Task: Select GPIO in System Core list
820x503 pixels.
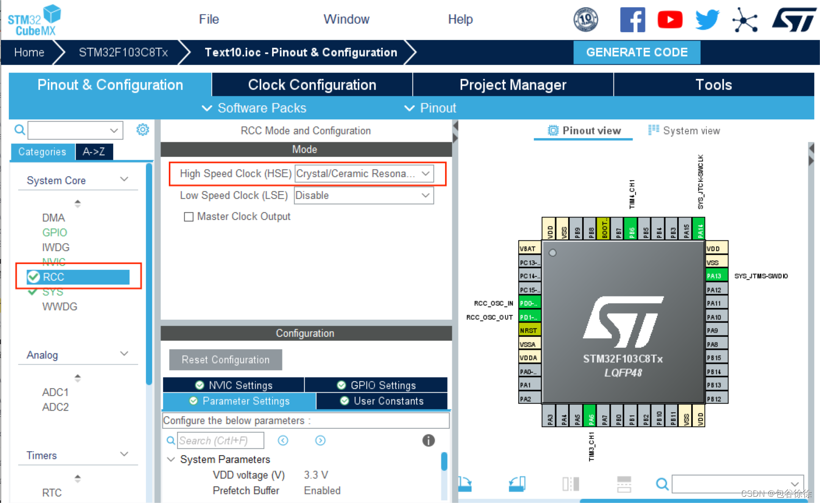Action: tap(55, 232)
